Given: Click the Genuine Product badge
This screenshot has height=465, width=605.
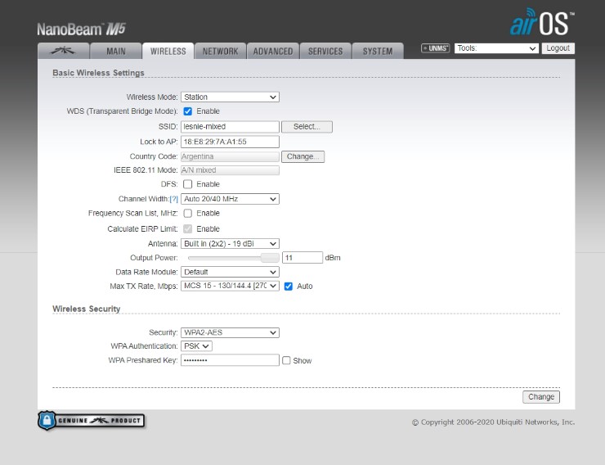Looking at the screenshot, I should click(x=91, y=421).
